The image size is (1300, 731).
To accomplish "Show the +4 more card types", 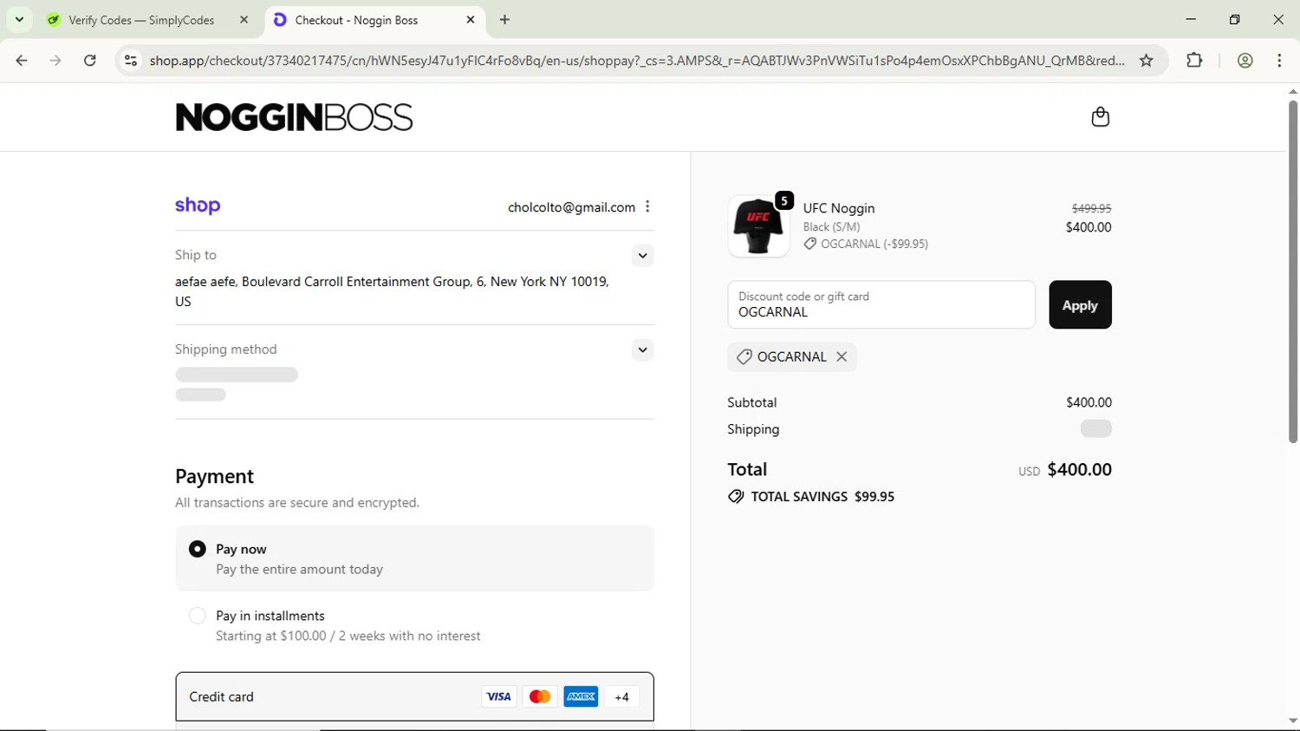I will click(x=621, y=696).
